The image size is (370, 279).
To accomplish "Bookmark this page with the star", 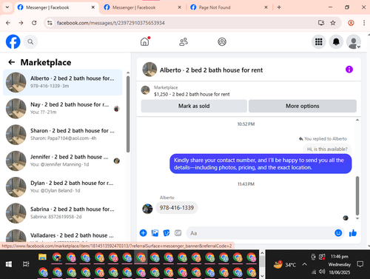I will click(333, 23).
